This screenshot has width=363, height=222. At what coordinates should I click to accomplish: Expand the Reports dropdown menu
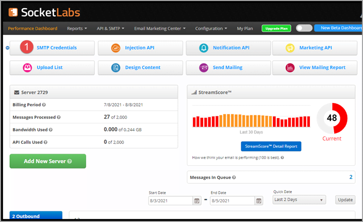tap(77, 28)
